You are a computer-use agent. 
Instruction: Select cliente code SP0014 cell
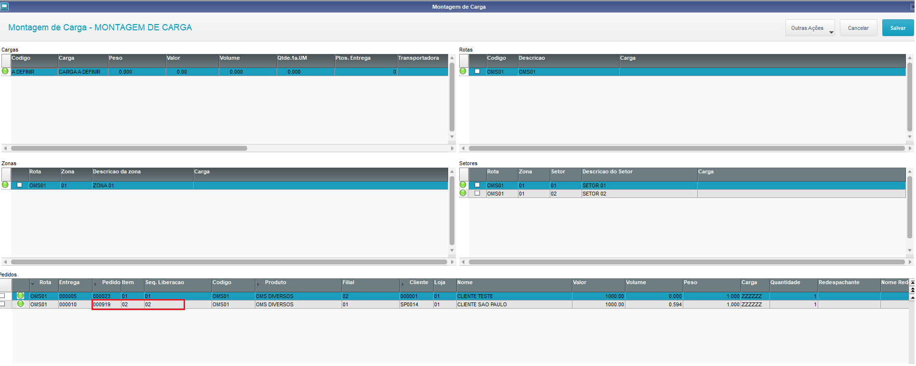(x=416, y=304)
